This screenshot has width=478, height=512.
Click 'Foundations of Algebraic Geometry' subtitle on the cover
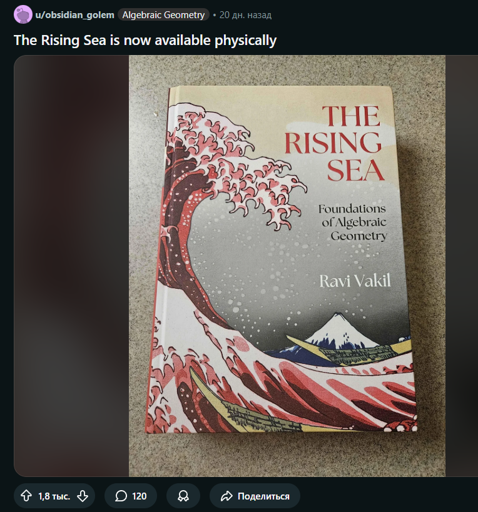pyautogui.click(x=353, y=223)
